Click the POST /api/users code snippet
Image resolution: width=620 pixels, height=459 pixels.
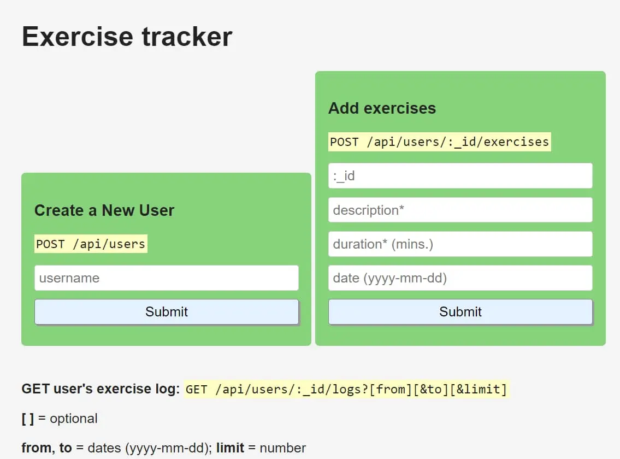[x=91, y=244]
